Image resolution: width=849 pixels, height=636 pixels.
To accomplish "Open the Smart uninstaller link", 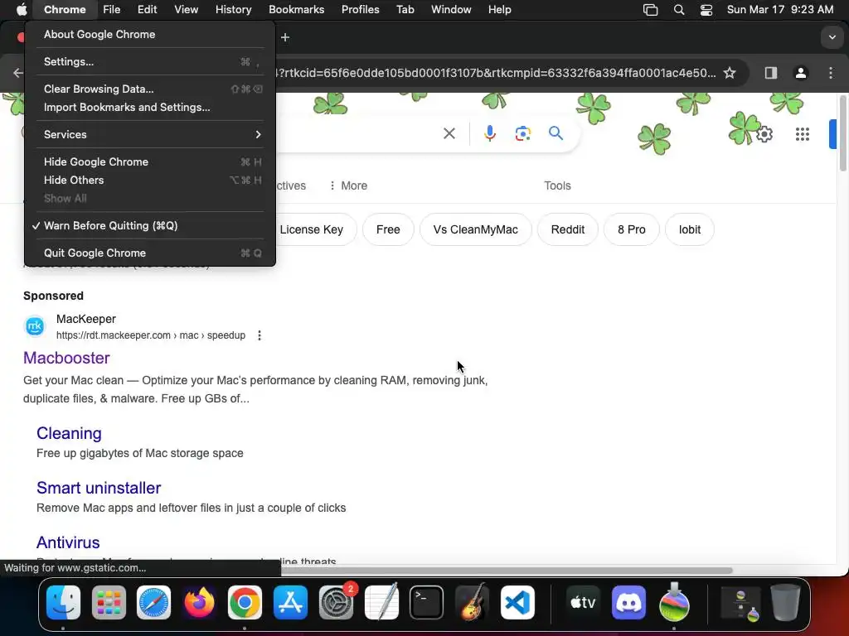I will coord(99,488).
